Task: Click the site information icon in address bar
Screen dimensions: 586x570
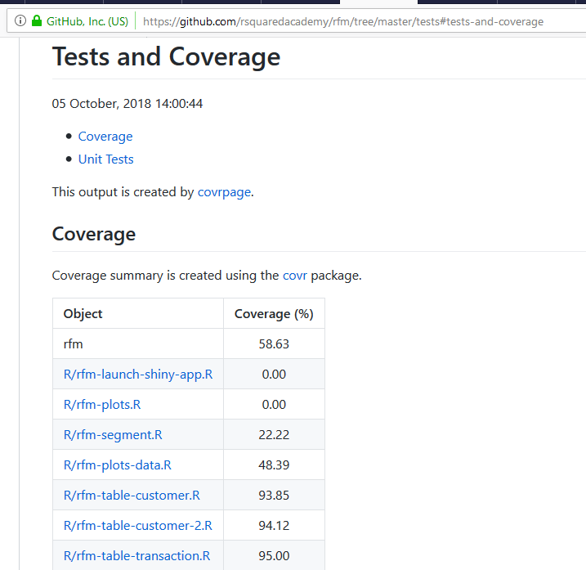Action: 20,21
